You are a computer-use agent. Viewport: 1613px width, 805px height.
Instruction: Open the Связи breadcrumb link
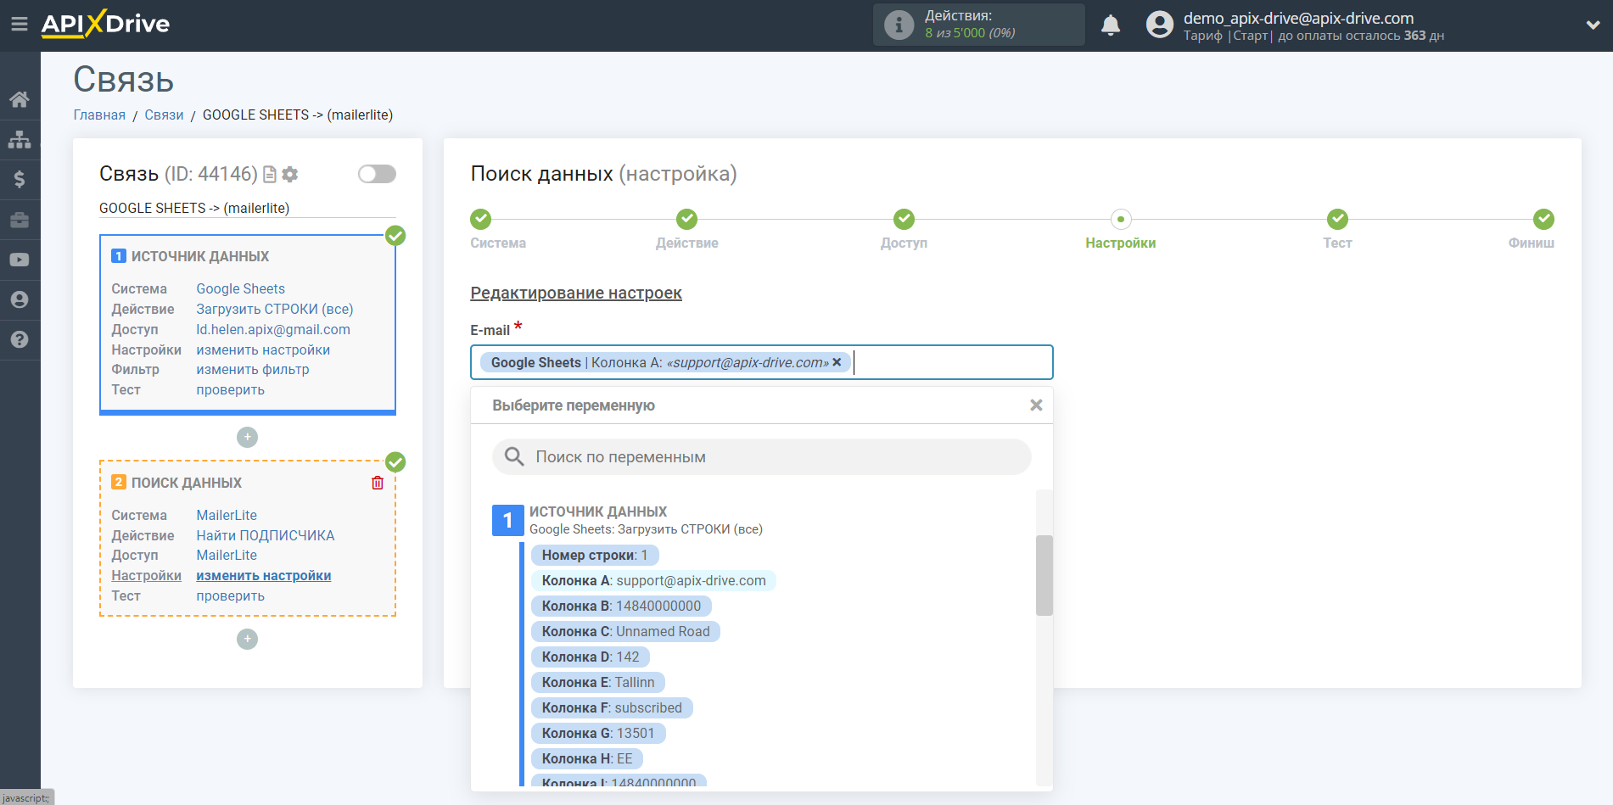[x=164, y=115]
